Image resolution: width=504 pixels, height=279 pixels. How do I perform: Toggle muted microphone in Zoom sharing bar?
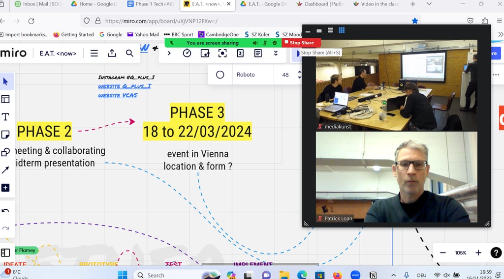[265, 43]
